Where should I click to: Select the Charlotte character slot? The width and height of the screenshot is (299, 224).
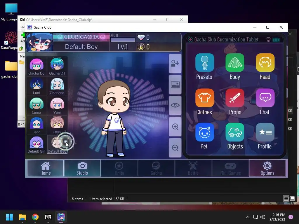57,86
